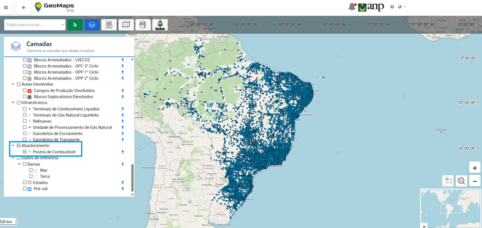The image size is (482, 228).
Task: Tick the Terra basin checkbox
Action: pyautogui.click(x=31, y=177)
